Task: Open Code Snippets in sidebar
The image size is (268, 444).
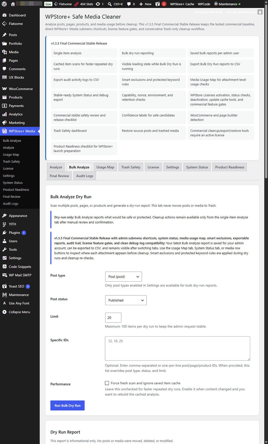Action: (20, 267)
